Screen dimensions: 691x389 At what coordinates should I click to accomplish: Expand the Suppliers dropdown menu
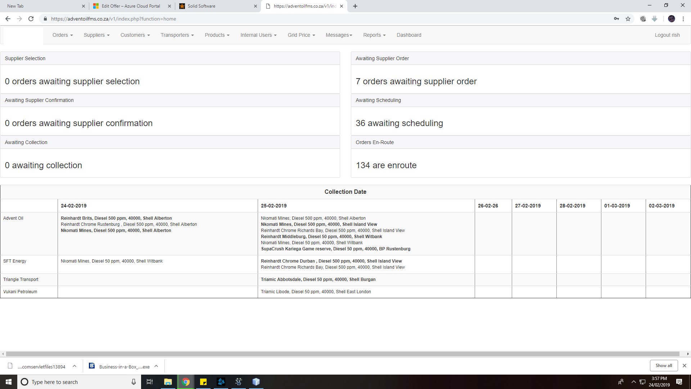pos(96,35)
